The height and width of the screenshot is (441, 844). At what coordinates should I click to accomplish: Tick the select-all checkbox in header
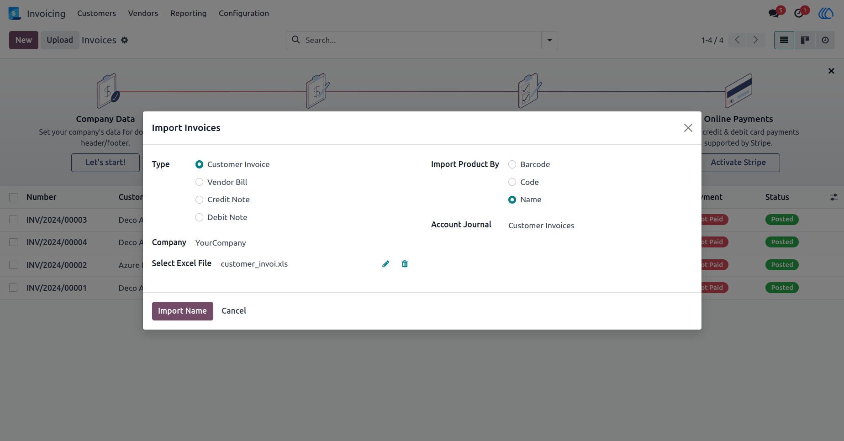13,197
